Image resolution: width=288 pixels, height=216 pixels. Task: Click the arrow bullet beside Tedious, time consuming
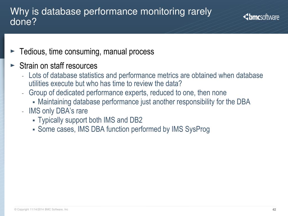13,51
